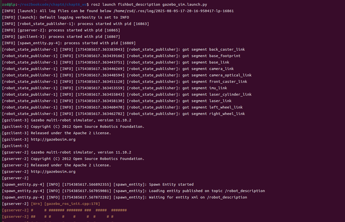Click the right_wheel_link segment name
Image resolution: width=345 pixels, height=222 pixels.
227,114
